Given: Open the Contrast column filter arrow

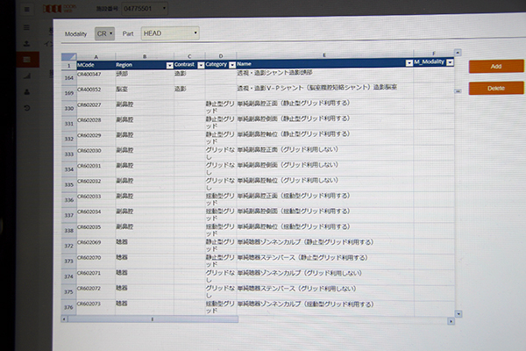Looking at the screenshot, I should (200, 65).
